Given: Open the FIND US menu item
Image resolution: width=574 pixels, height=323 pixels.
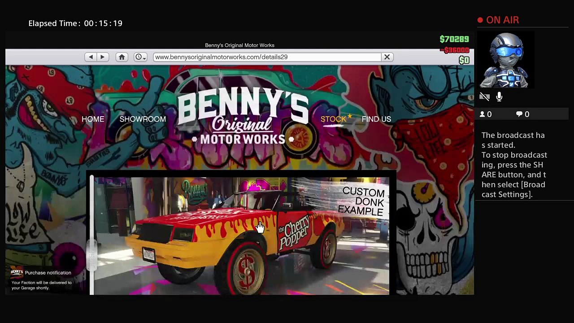Looking at the screenshot, I should coord(376,119).
